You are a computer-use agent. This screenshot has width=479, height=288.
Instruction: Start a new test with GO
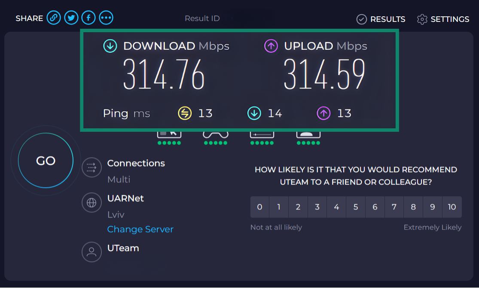[45, 160]
